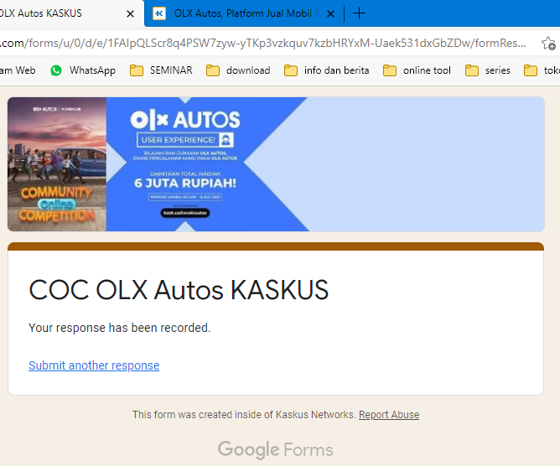Image resolution: width=560 pixels, height=466 pixels.
Task: Click Submit another response link
Action: point(94,365)
